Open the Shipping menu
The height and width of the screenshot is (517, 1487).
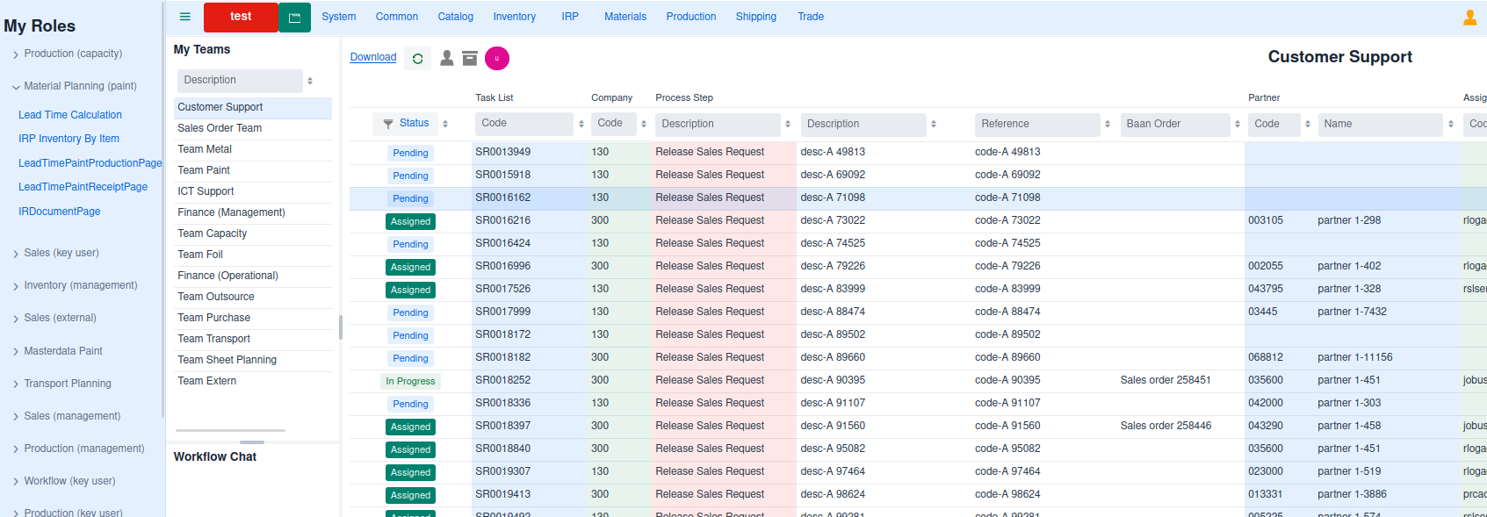point(756,17)
